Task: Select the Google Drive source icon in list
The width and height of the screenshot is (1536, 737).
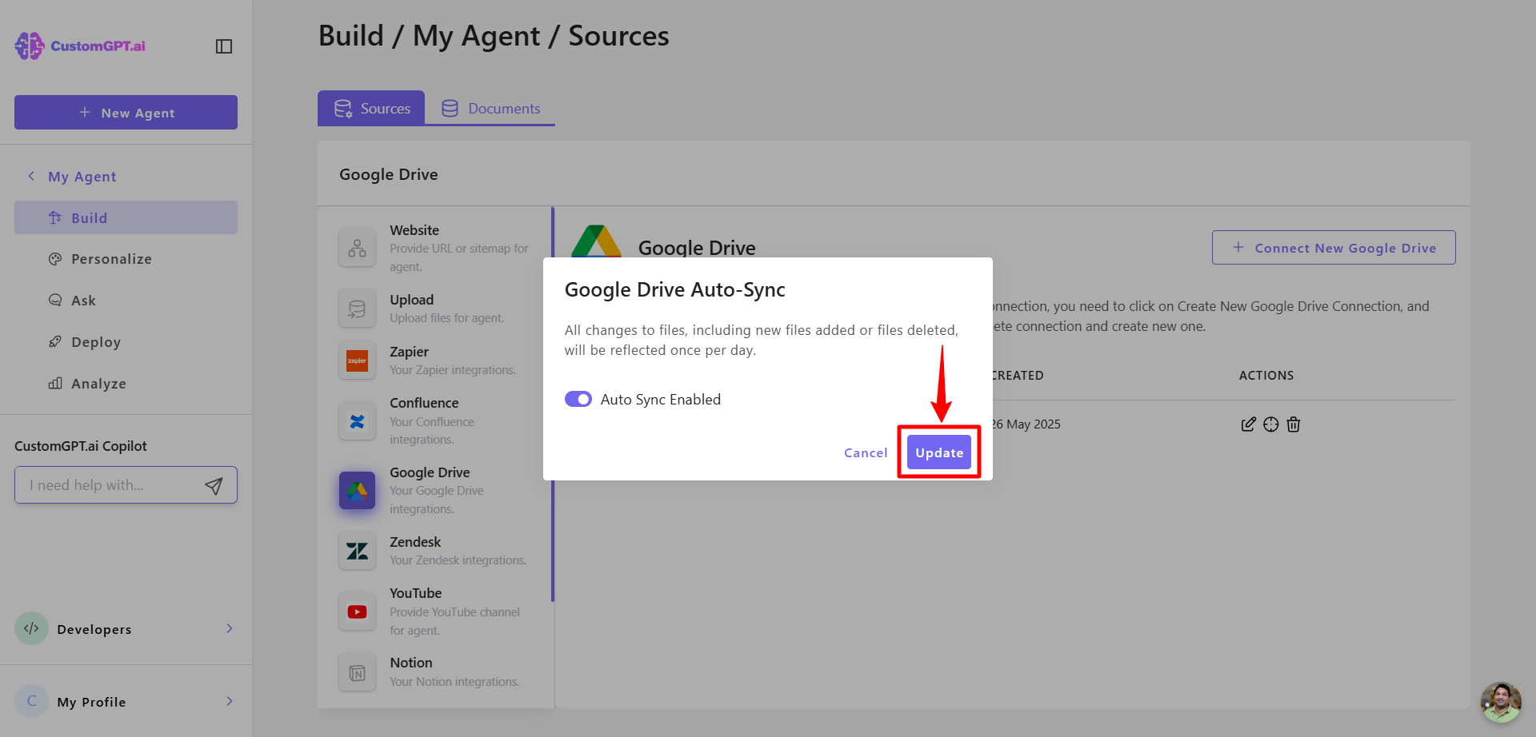Action: pos(357,490)
